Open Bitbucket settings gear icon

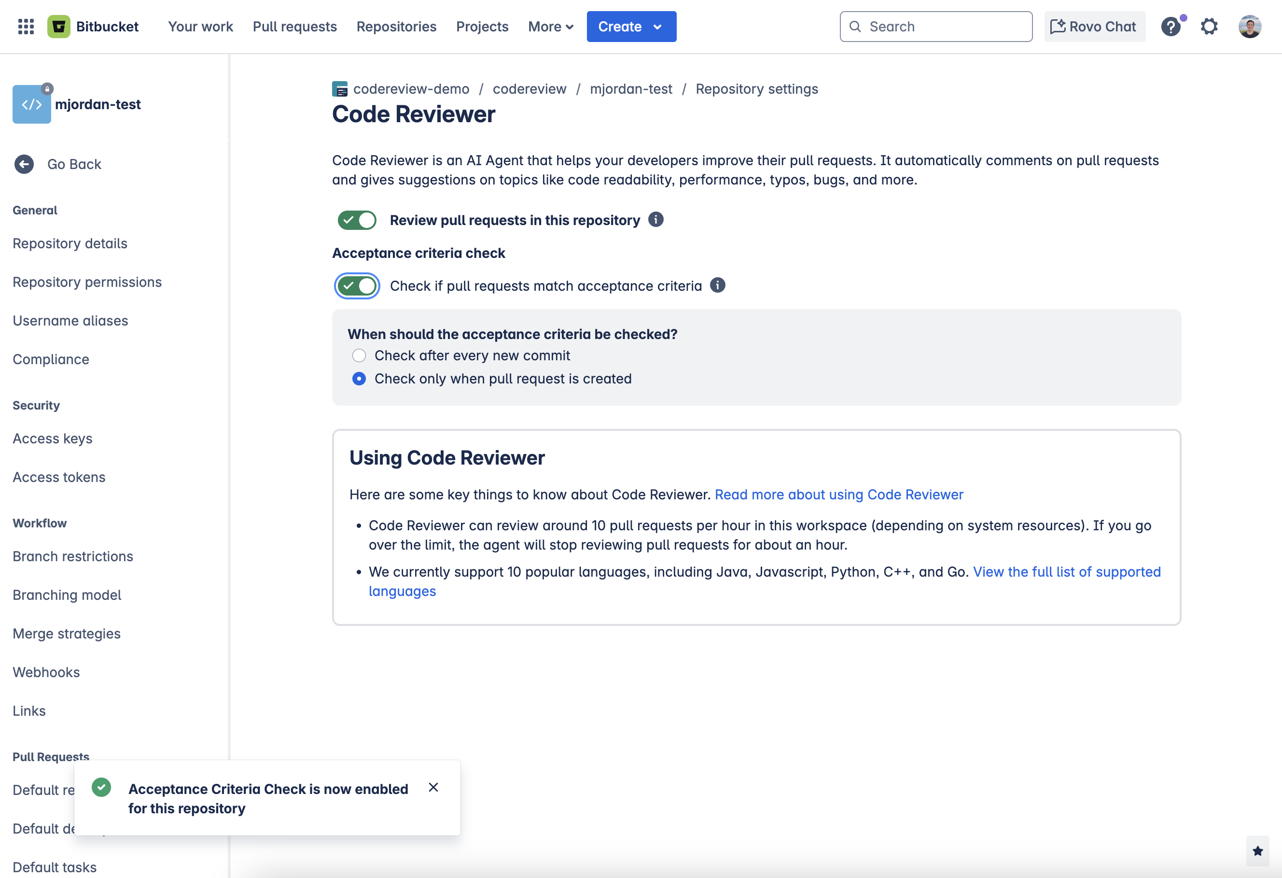[1209, 26]
